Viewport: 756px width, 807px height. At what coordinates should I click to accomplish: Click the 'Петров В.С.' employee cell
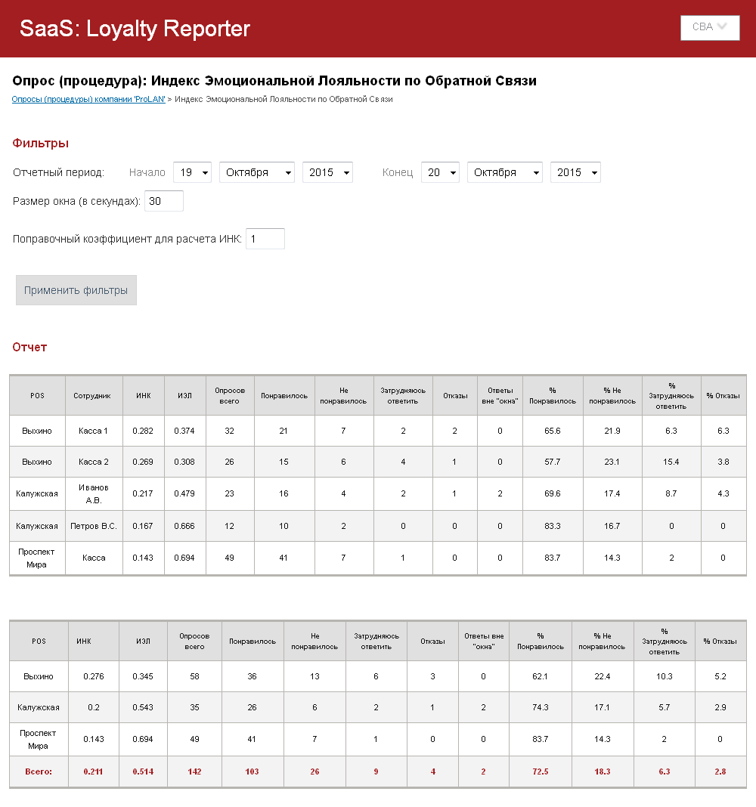tap(93, 526)
